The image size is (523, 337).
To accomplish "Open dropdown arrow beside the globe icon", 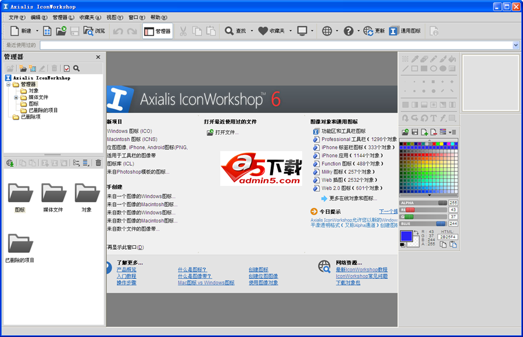I will tap(337, 31).
